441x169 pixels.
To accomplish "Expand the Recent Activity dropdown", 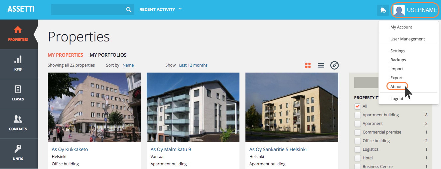I will coord(161,9).
